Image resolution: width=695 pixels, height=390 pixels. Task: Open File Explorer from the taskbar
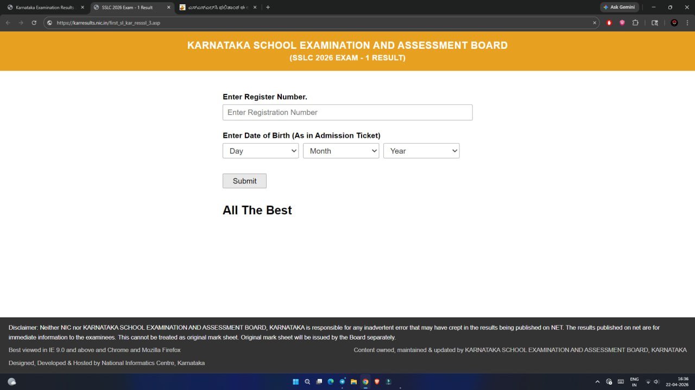353,382
